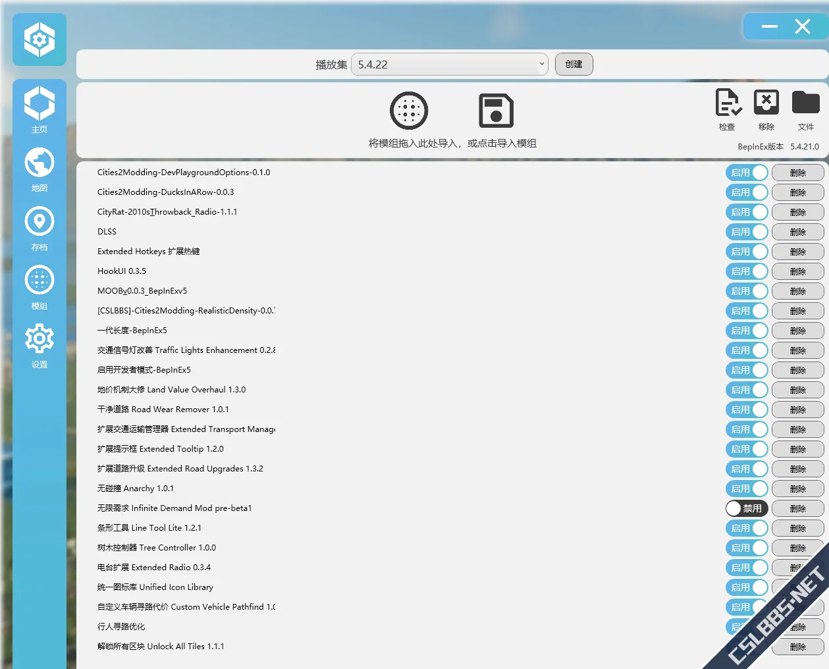Toggle Anarchy 1.0.1 mod switch
This screenshot has height=669, width=829.
pos(747,489)
